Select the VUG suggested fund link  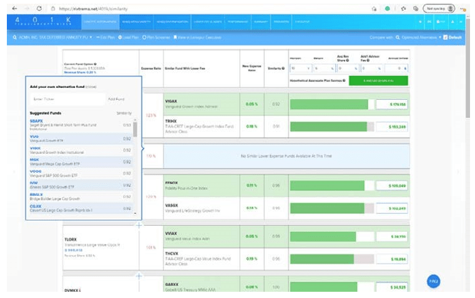pyautogui.click(x=35, y=135)
